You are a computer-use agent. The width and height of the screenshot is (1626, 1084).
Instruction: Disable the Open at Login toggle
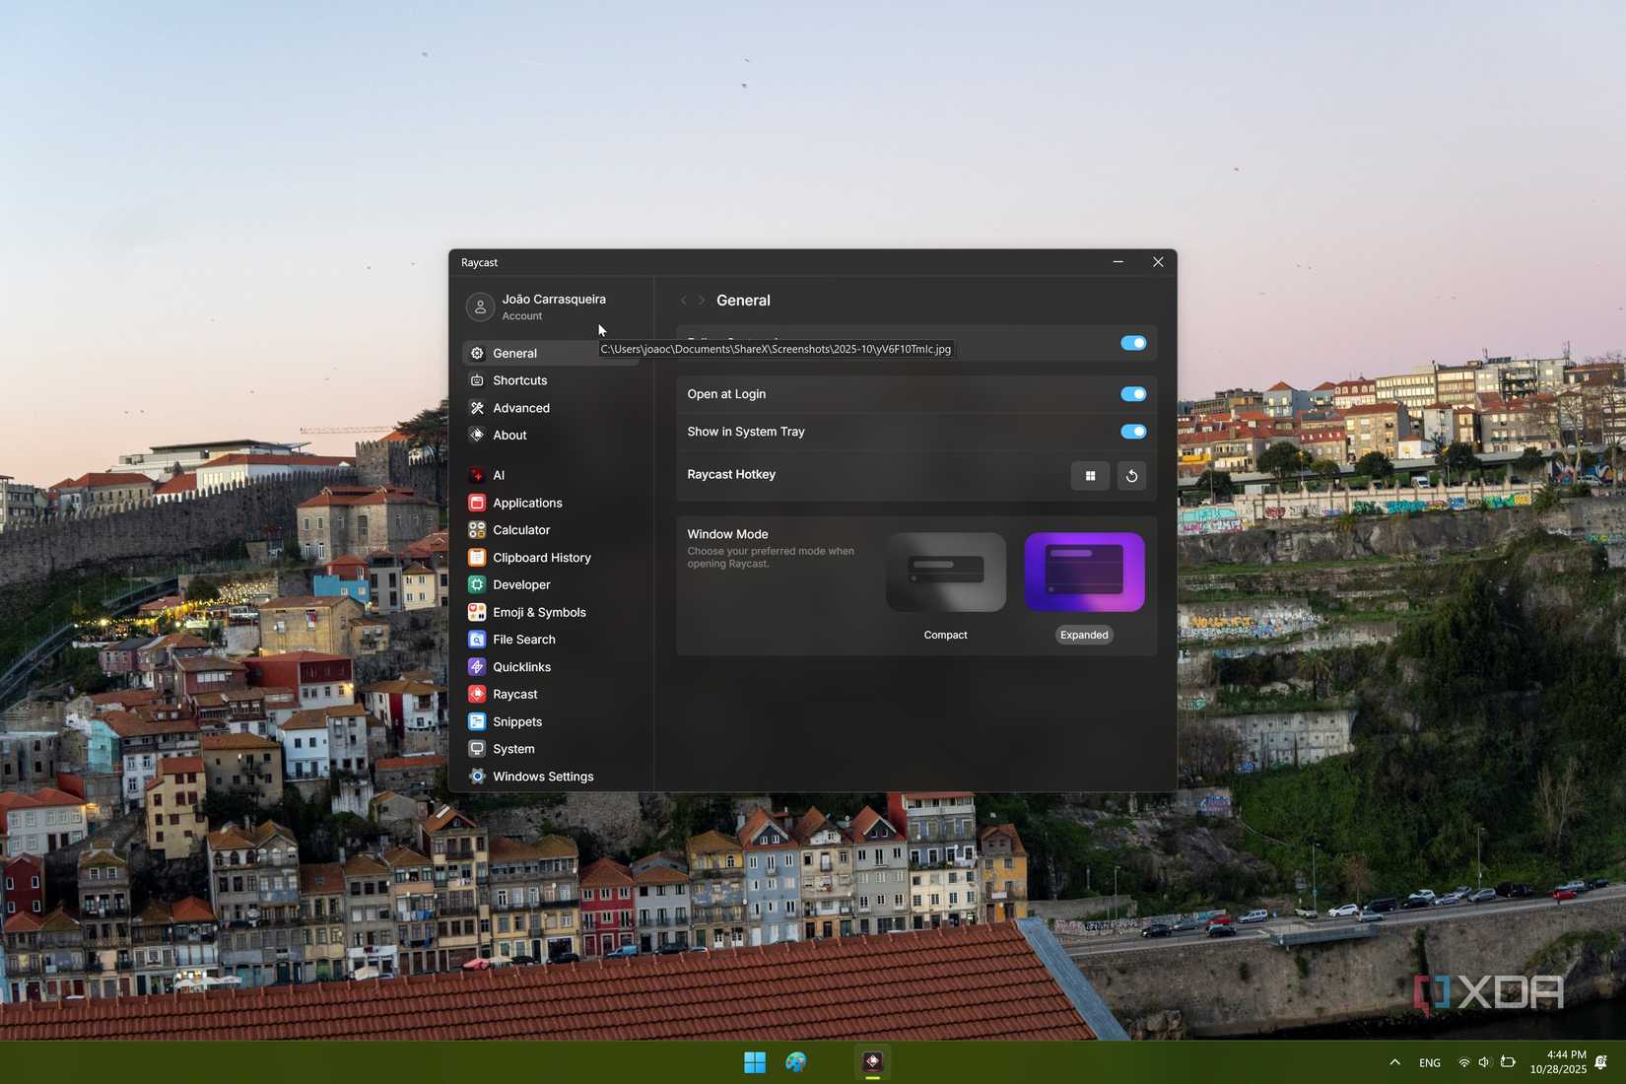pyautogui.click(x=1133, y=394)
